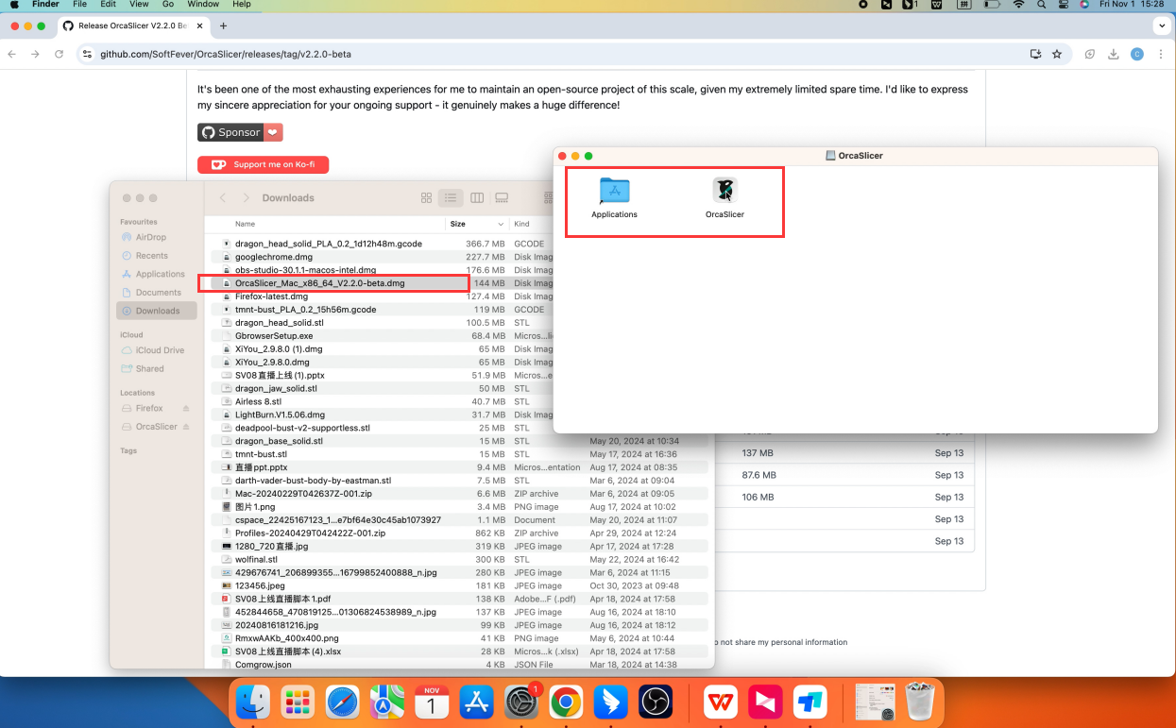
Task: Open the Trash in the dock
Action: point(920,702)
